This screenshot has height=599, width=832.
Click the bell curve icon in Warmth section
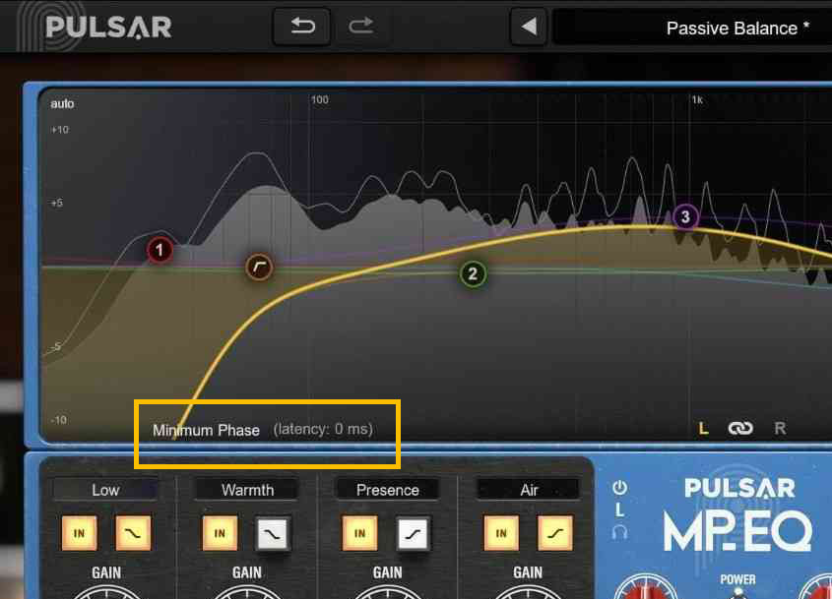click(273, 533)
